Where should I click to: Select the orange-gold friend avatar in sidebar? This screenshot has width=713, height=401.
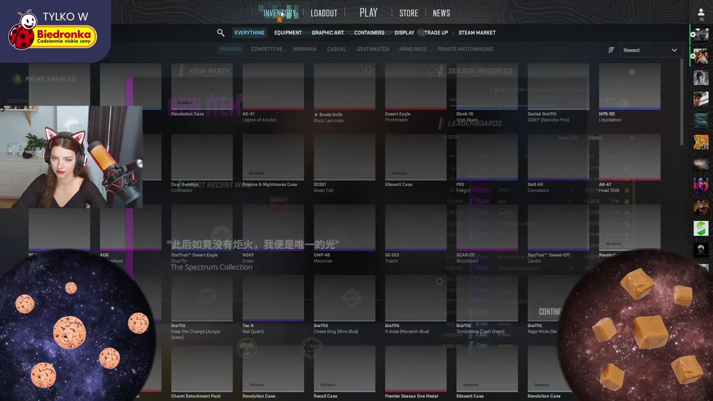point(701,142)
